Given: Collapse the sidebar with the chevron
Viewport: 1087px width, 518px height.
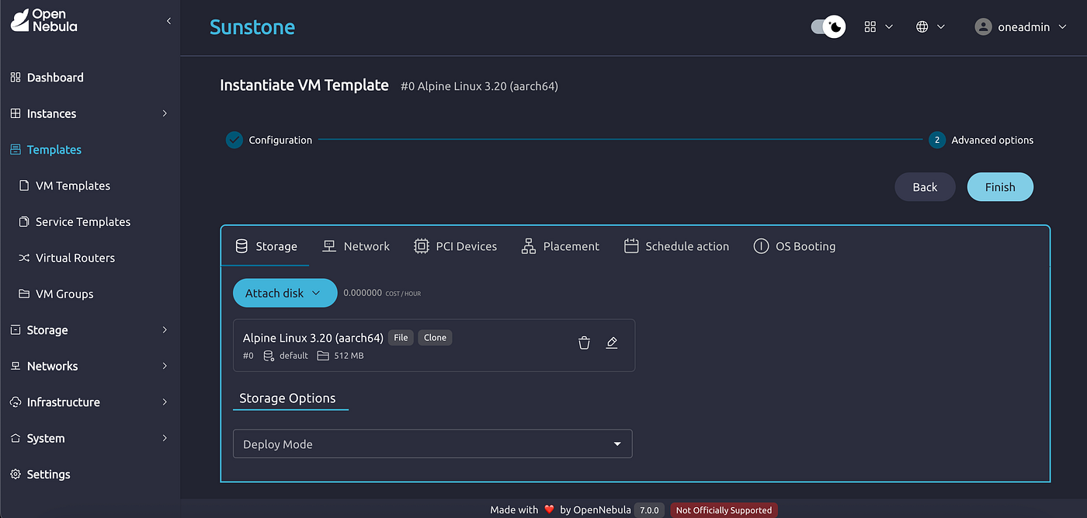Looking at the screenshot, I should pyautogui.click(x=168, y=21).
